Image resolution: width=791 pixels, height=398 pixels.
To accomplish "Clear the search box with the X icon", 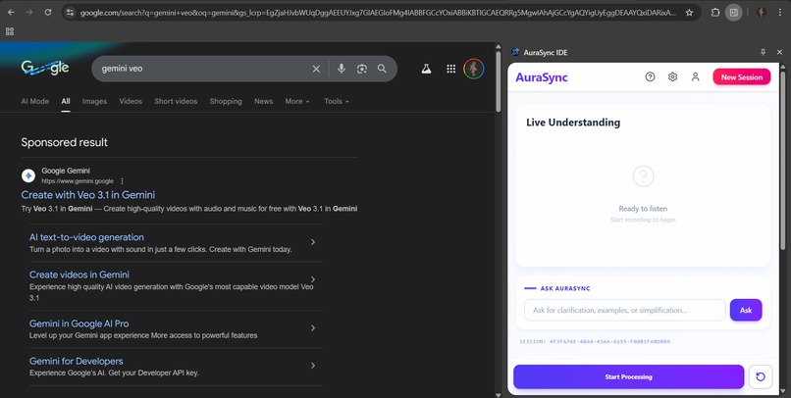I will click(316, 69).
